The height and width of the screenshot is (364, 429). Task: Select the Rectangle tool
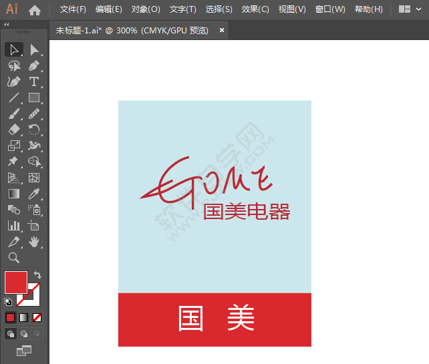tap(34, 98)
